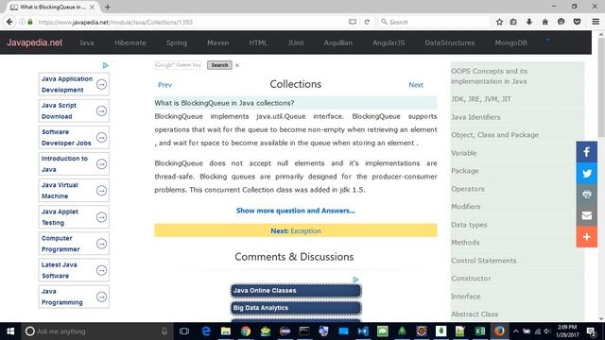This screenshot has width=605, height=340.
Task: Go to Javapedia.net home logo
Action: (x=34, y=42)
